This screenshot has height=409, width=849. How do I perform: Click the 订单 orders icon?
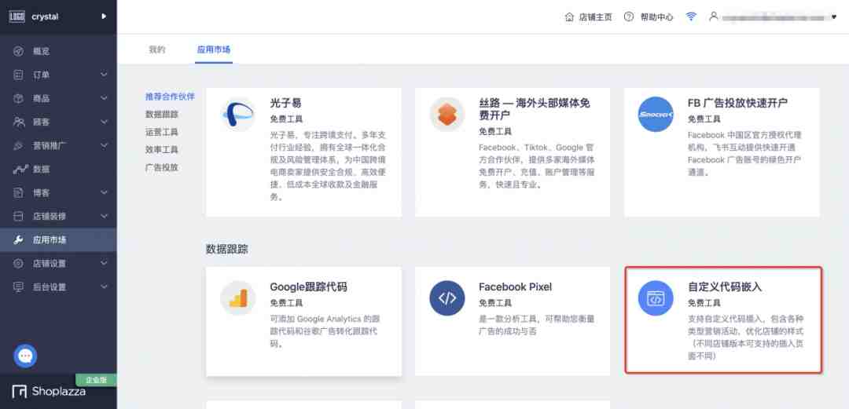[x=19, y=75]
